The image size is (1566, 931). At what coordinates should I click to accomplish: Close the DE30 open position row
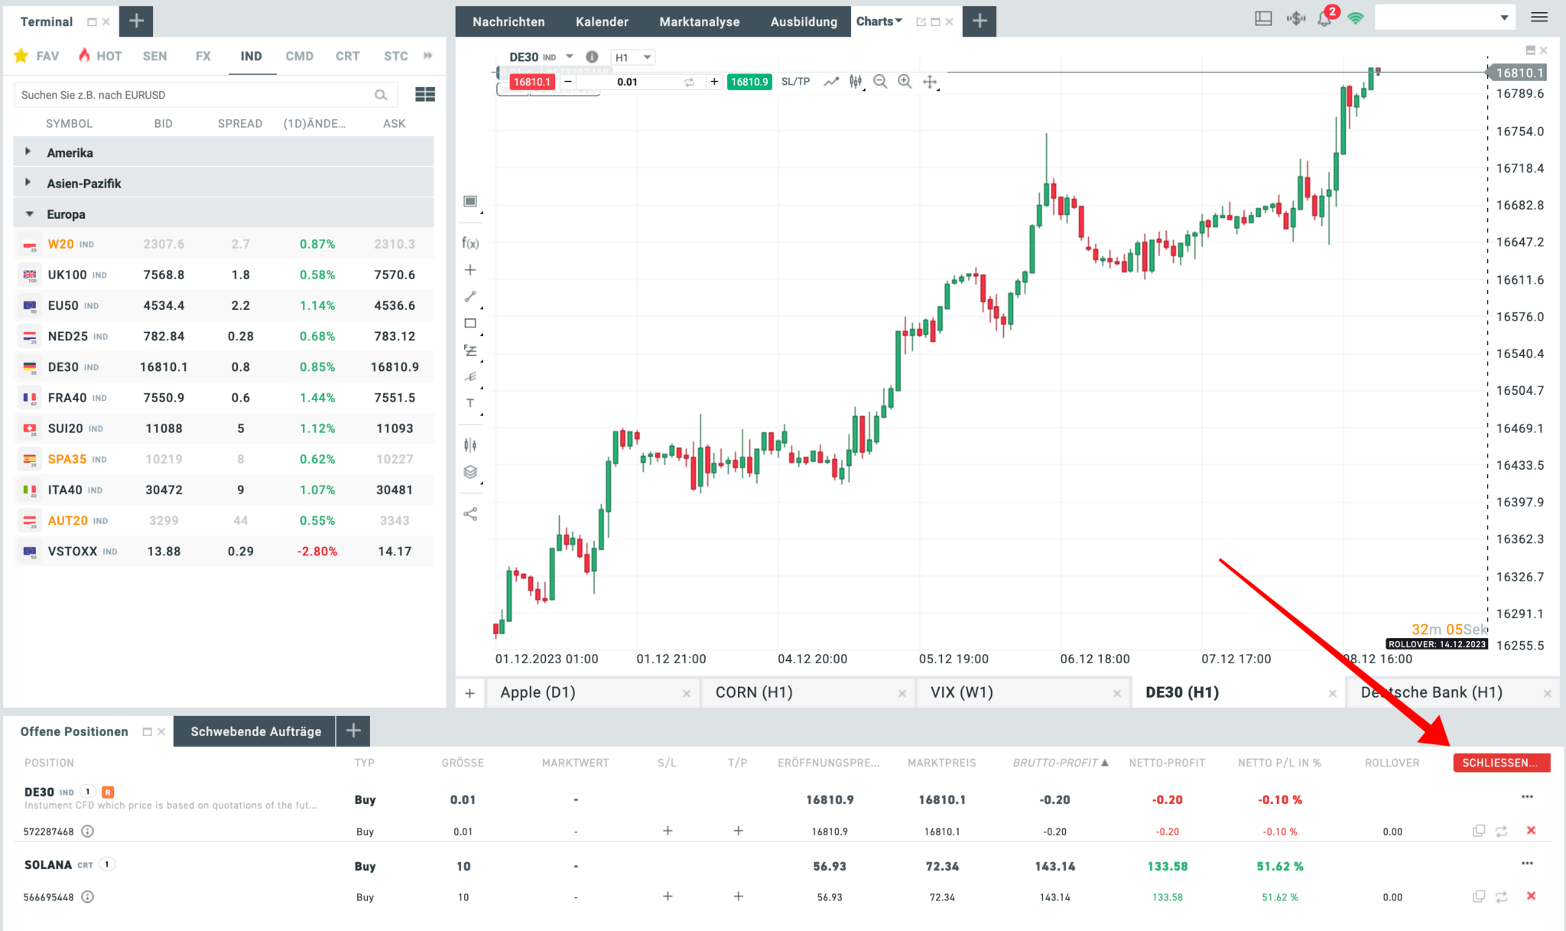click(x=1532, y=831)
